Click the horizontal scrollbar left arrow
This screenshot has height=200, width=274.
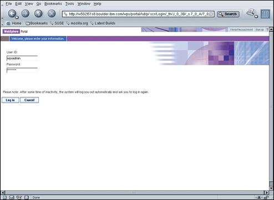point(3,193)
